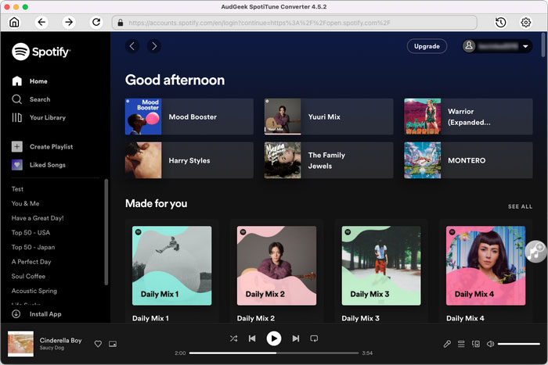Open Daily Mix 4 cover thumbnail
The width and height of the screenshot is (548, 365).
(485, 266)
